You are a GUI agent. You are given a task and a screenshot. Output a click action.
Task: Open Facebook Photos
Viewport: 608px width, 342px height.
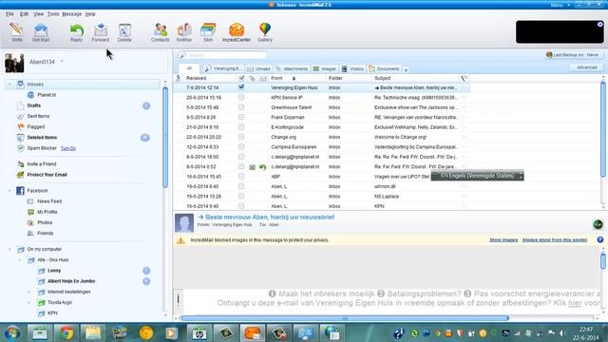coord(45,222)
